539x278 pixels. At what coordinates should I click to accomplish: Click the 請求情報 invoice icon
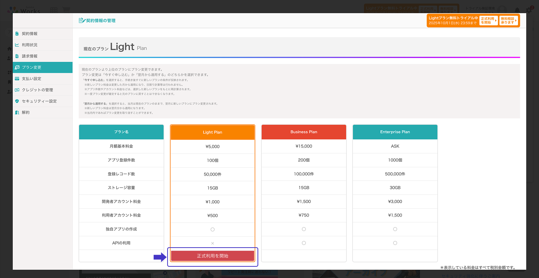(17, 56)
